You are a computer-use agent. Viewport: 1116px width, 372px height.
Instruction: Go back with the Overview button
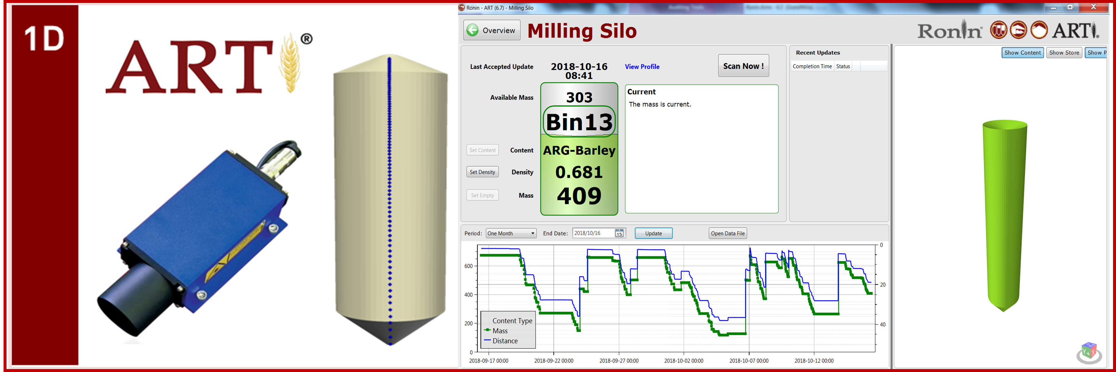point(492,30)
